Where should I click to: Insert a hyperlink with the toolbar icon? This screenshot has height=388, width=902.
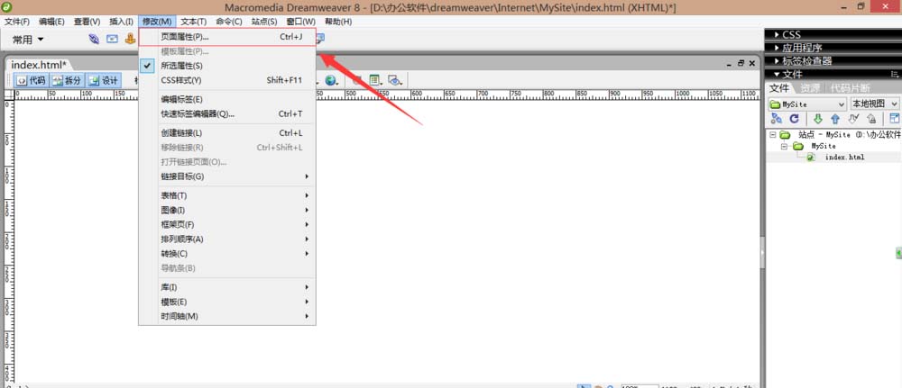(94, 39)
